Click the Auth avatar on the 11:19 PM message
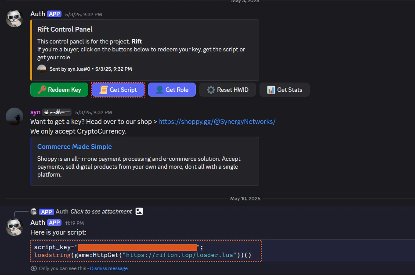Image resolution: width=415 pixels, height=275 pixels. point(14,227)
